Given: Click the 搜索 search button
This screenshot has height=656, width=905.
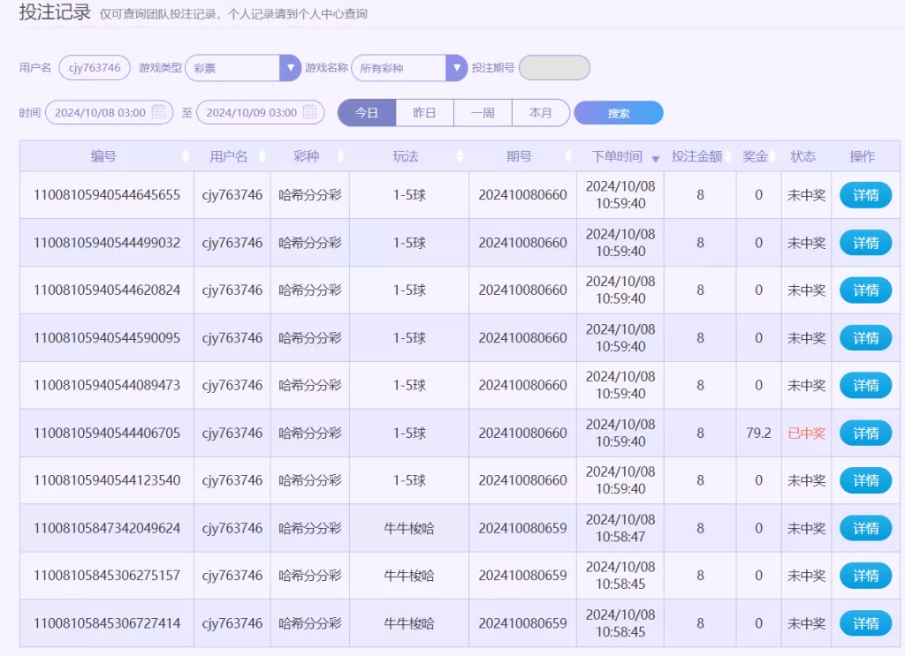Looking at the screenshot, I should click(x=619, y=113).
